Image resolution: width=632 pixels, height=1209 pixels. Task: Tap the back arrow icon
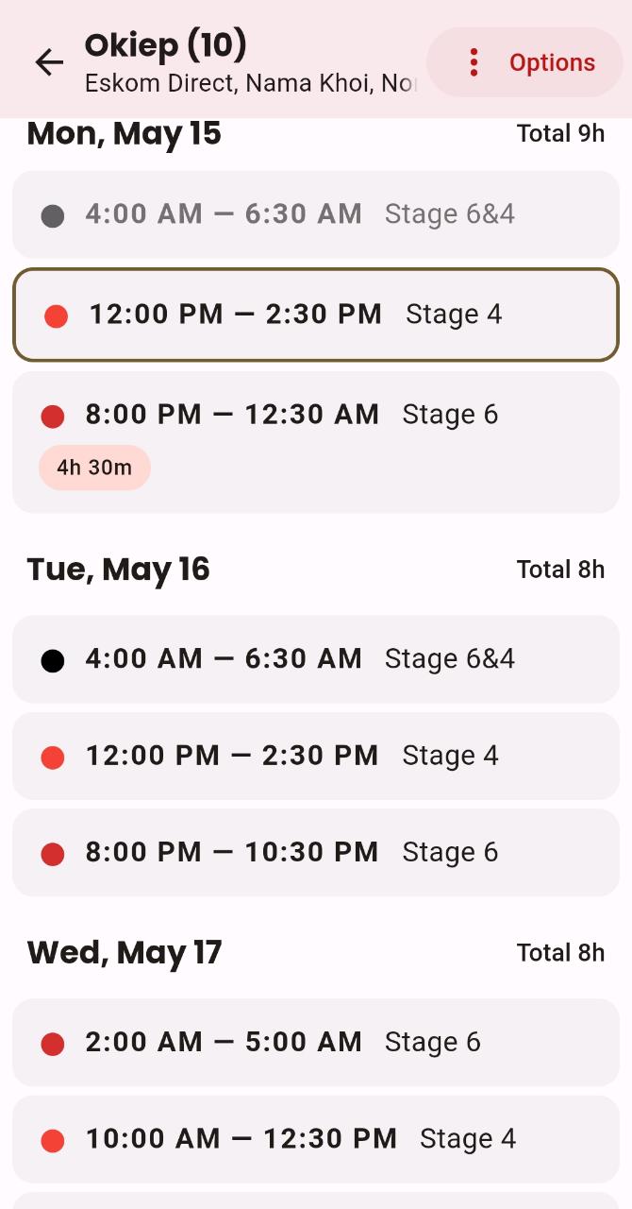click(x=49, y=62)
